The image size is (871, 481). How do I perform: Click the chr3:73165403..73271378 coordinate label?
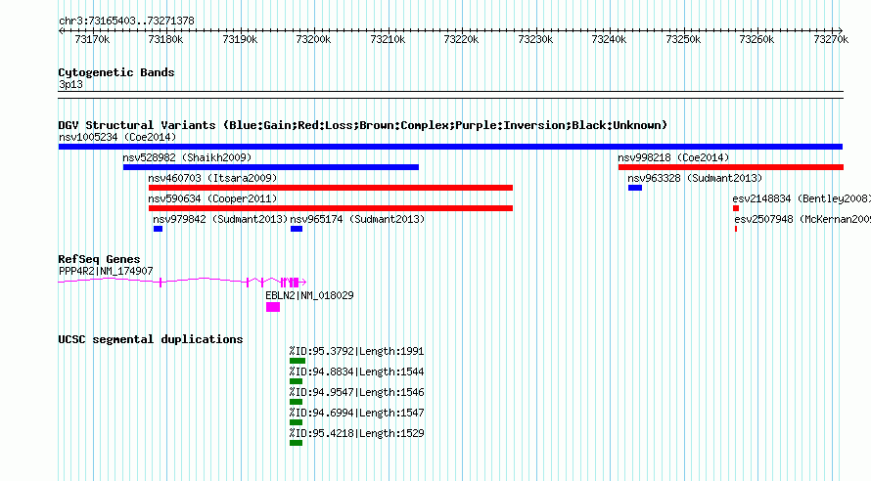pos(126,22)
